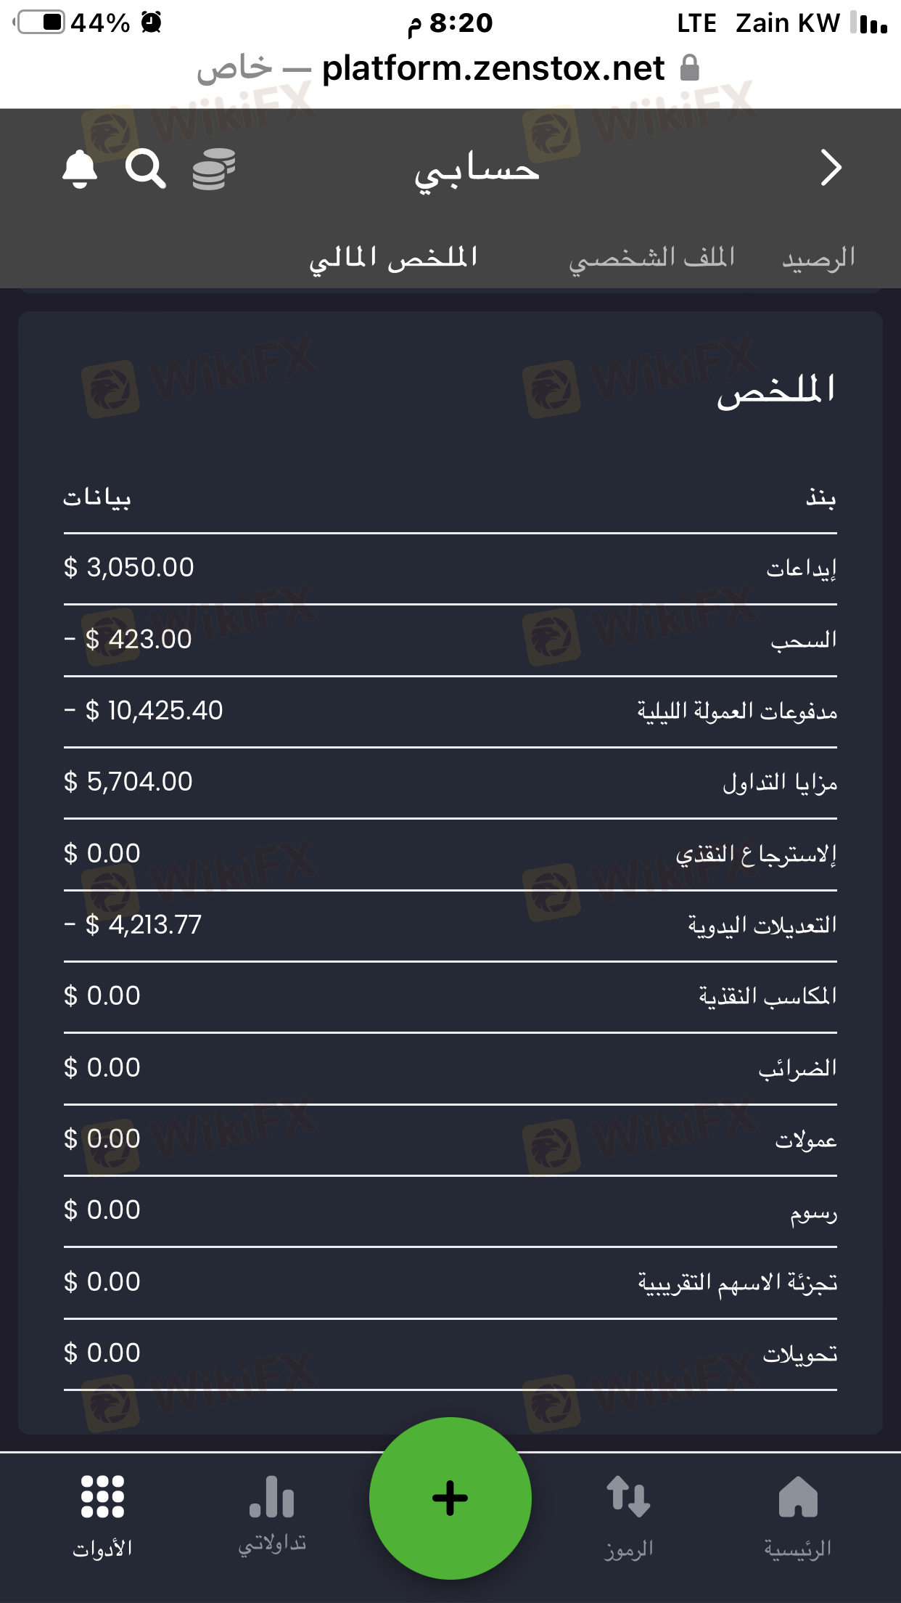Tap the بيانات column header

[x=97, y=498]
